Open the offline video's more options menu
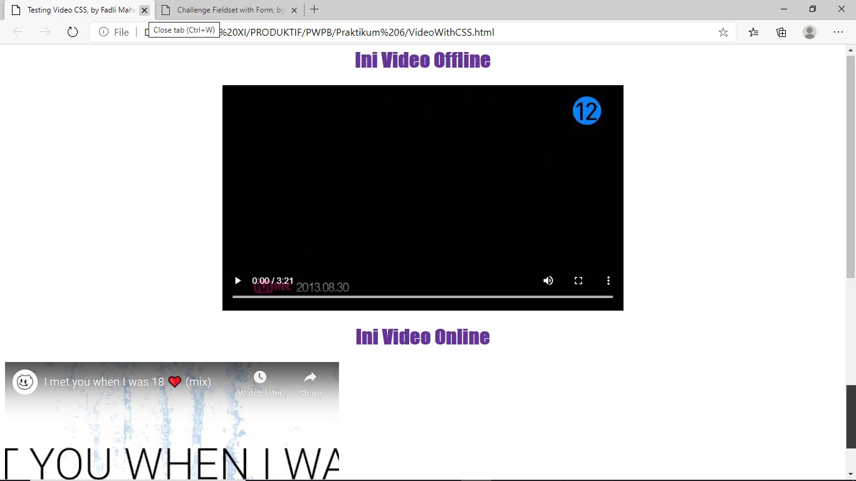Viewport: 856px width, 481px height. pyautogui.click(x=608, y=281)
